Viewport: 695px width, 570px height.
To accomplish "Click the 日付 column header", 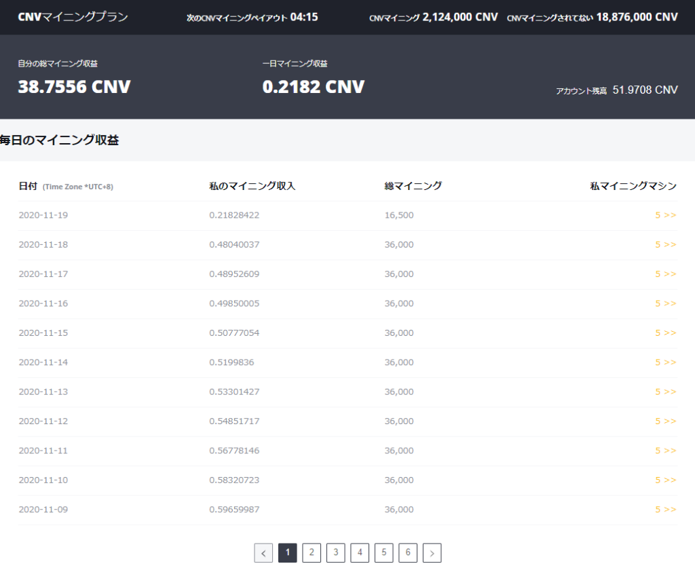I will tap(28, 186).
